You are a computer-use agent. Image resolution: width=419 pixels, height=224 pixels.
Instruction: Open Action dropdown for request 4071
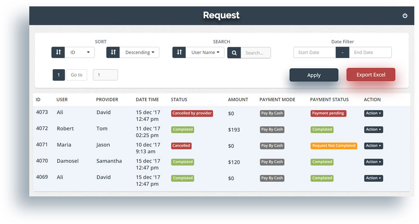[373, 146]
